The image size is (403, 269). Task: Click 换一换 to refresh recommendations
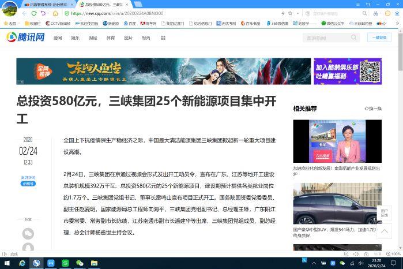pyautogui.click(x=373, y=109)
